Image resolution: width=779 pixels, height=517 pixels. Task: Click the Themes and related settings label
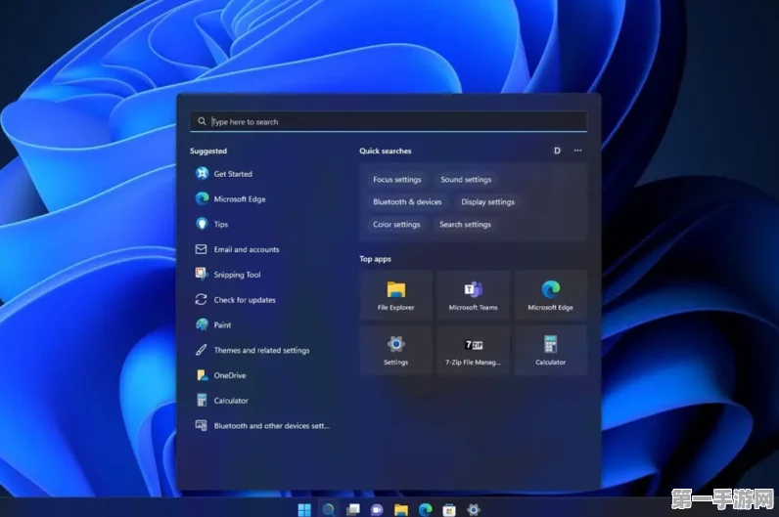click(x=262, y=350)
